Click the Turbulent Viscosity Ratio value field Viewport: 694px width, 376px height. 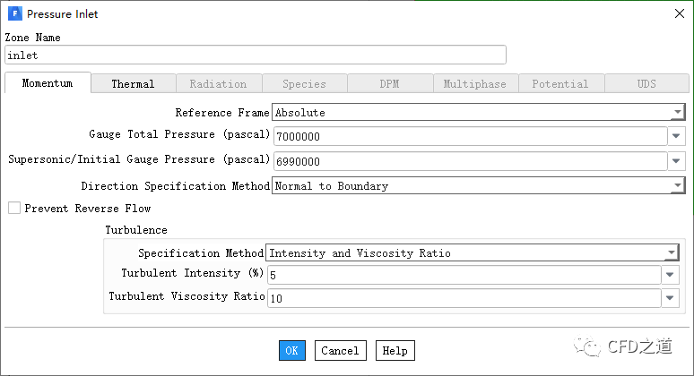(x=462, y=298)
